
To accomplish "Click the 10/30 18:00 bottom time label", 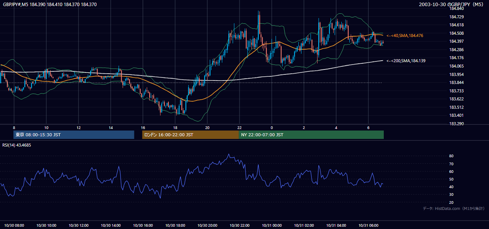I will (175, 225).
